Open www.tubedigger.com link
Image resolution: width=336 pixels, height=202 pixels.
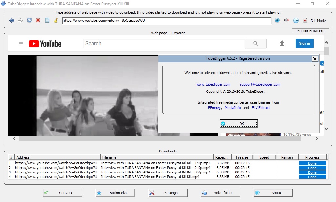(x=213, y=84)
